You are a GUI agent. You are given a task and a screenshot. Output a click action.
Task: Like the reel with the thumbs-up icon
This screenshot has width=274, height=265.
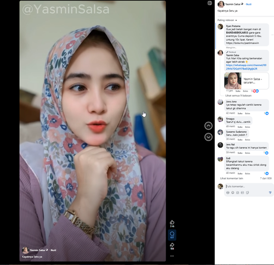coord(172,222)
